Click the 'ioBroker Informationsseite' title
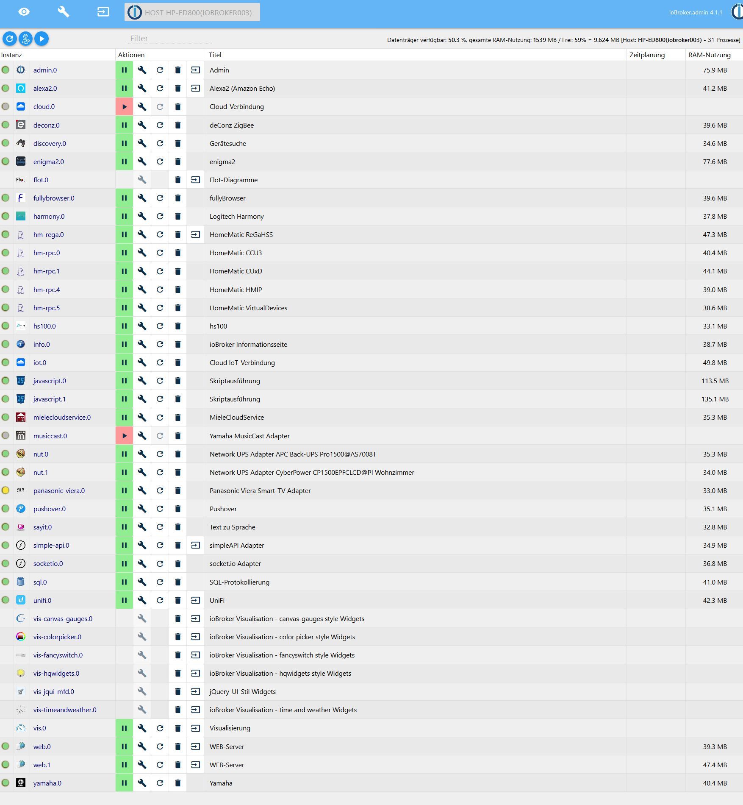Image resolution: width=743 pixels, height=805 pixels. coord(248,344)
